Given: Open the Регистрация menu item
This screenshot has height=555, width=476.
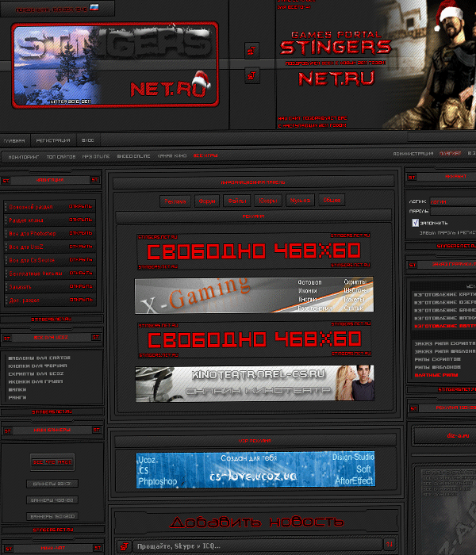Looking at the screenshot, I should 53,140.
